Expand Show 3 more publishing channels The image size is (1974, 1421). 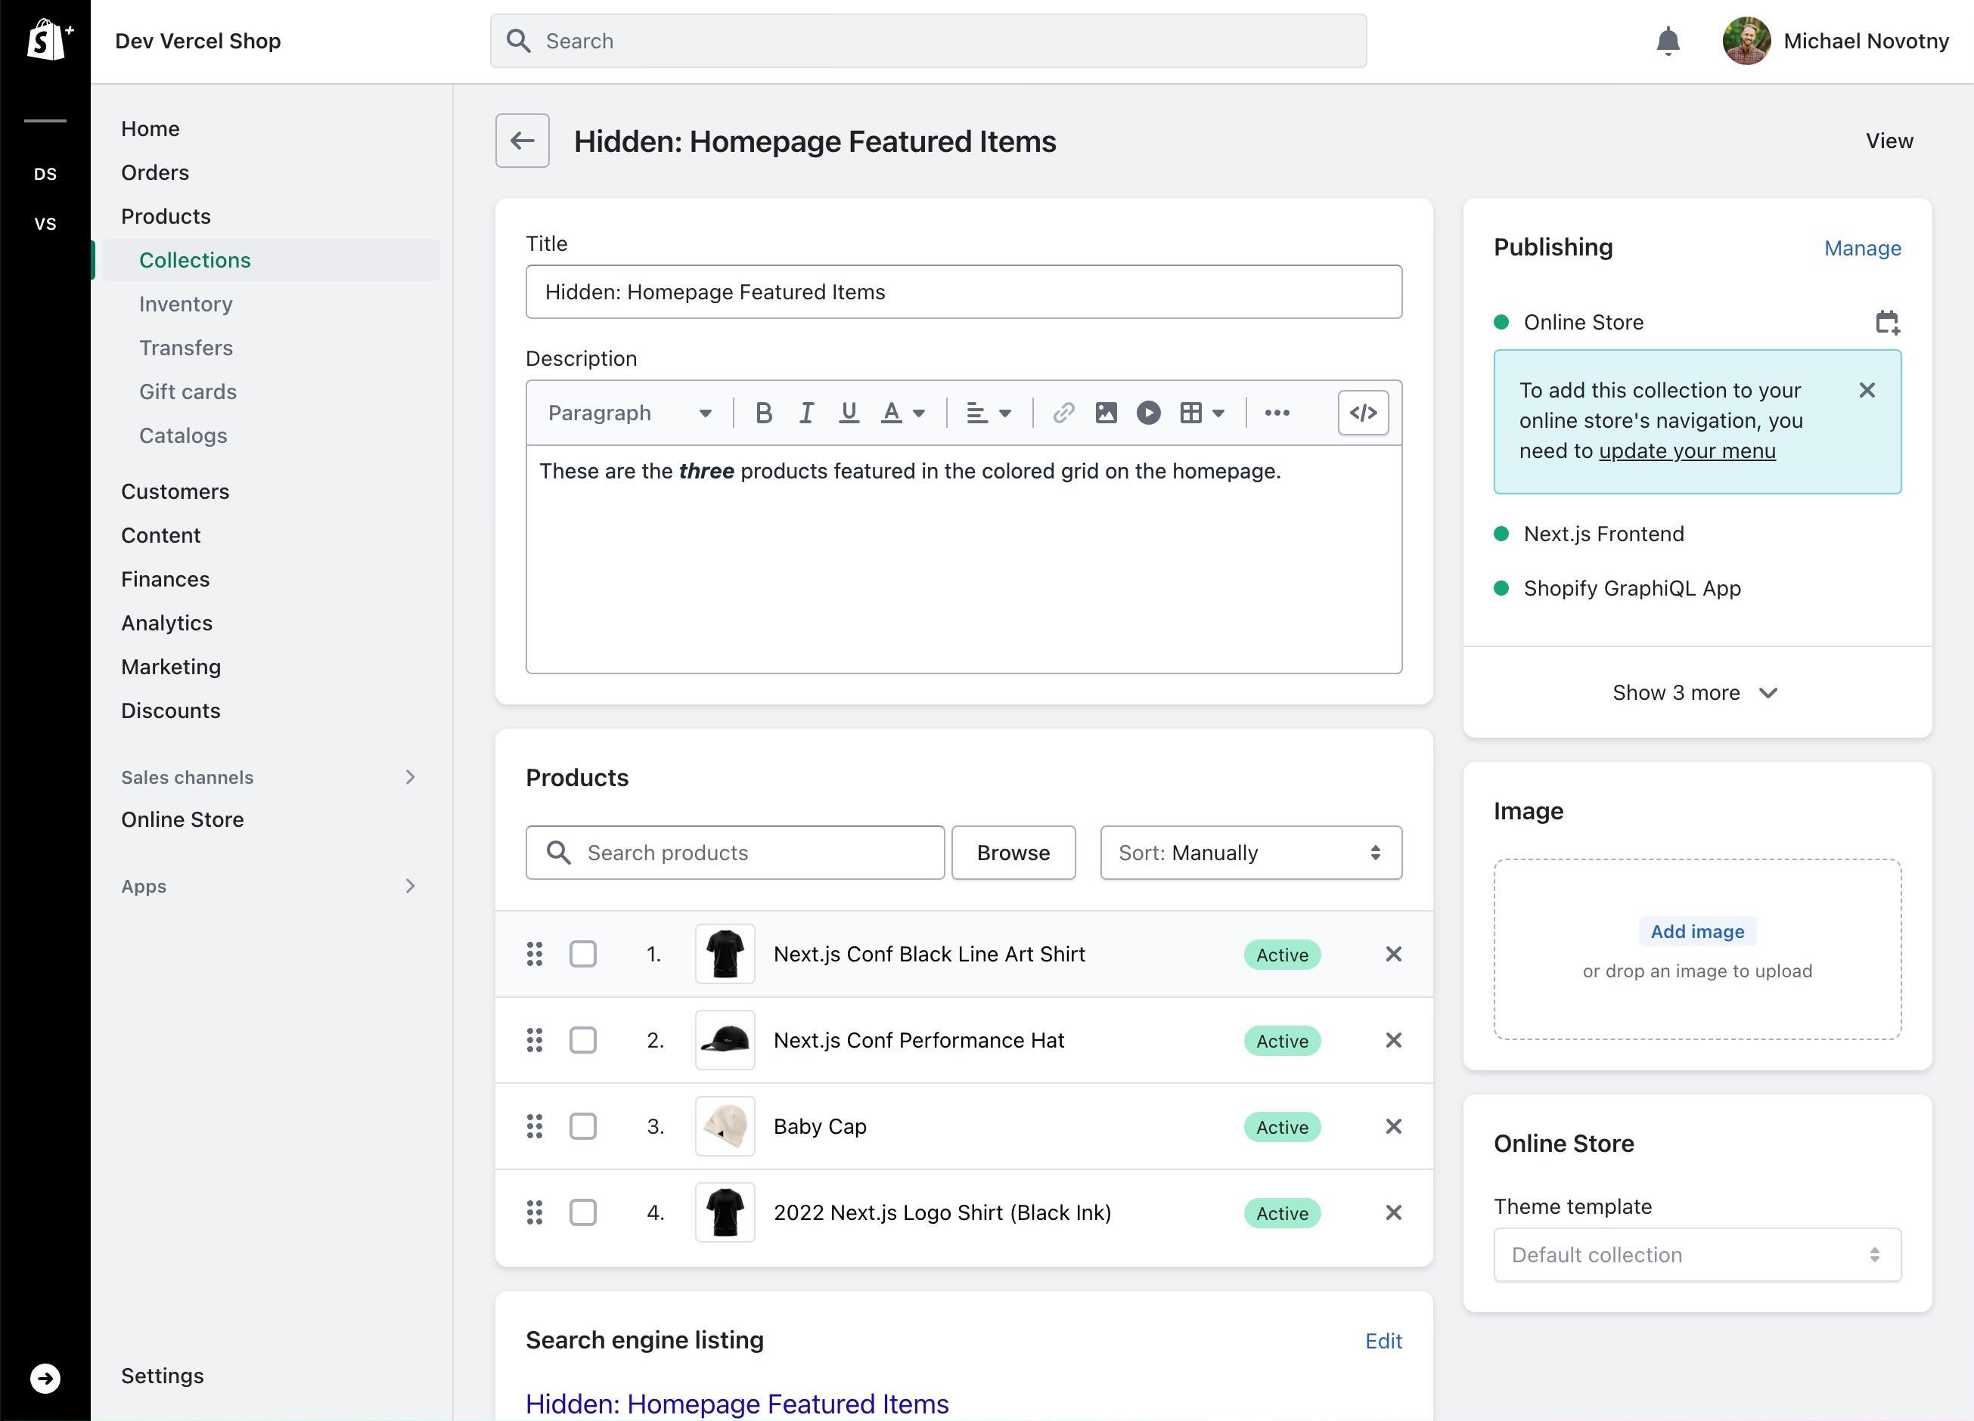[x=1696, y=692]
